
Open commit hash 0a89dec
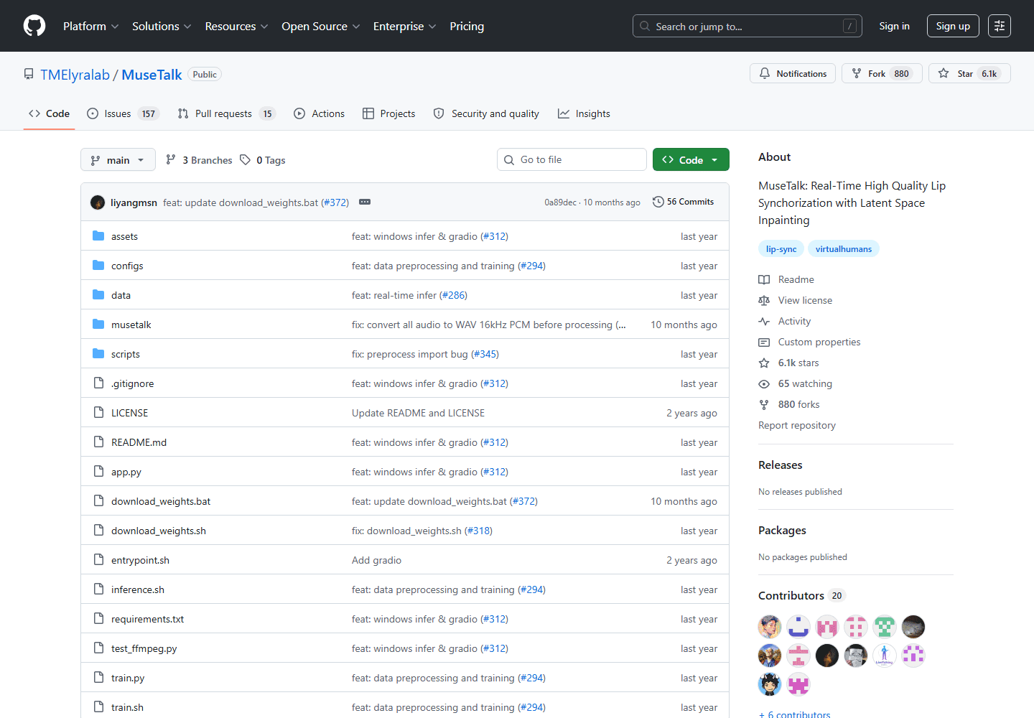click(560, 202)
